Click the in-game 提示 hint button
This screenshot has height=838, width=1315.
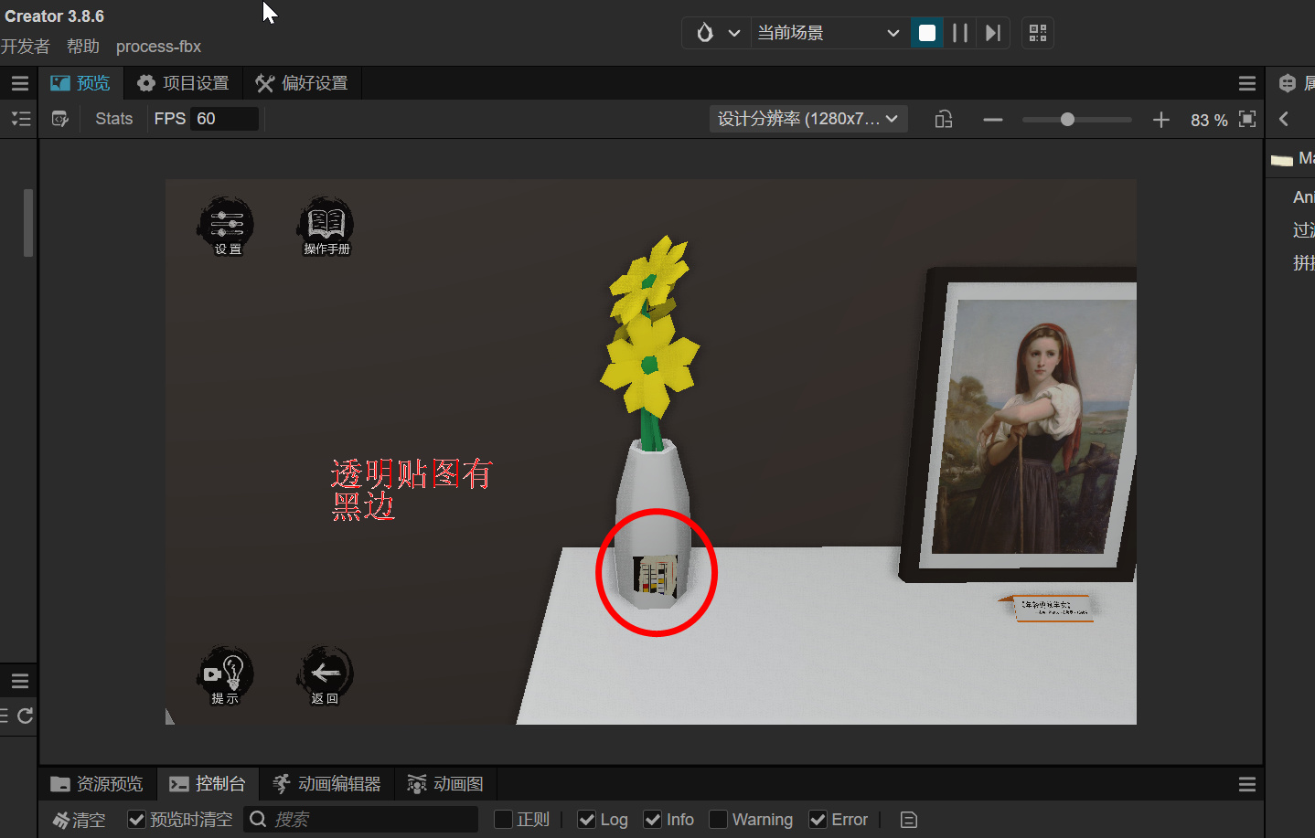point(226,677)
